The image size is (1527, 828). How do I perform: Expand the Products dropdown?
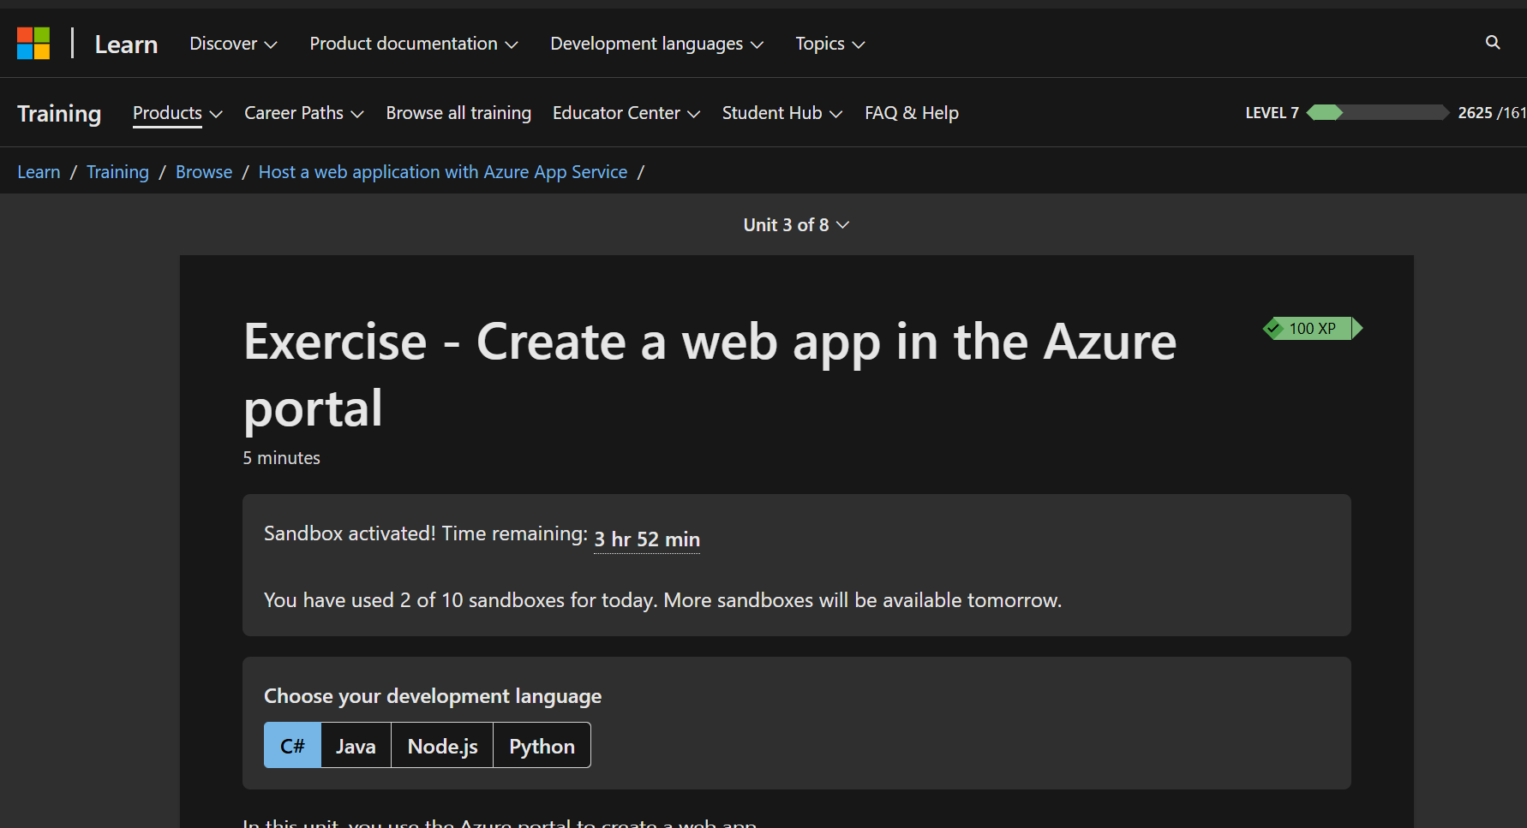[177, 113]
